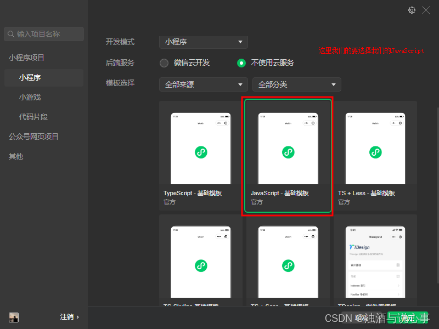
Task: Open 其他 category in the sidebar
Action: (x=16, y=156)
